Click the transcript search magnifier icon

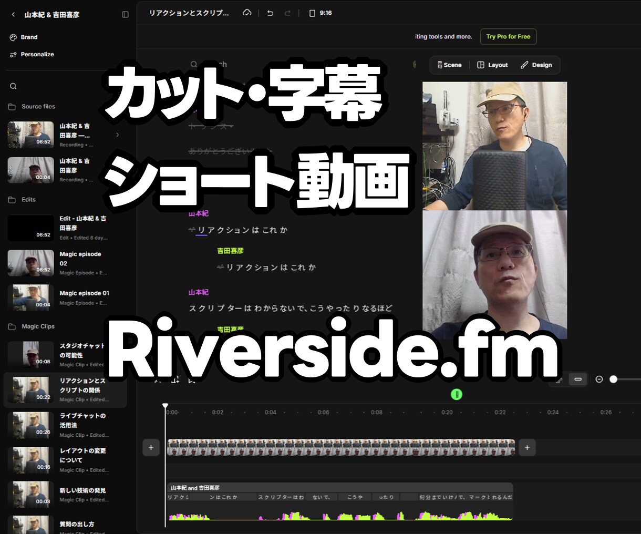(x=194, y=64)
